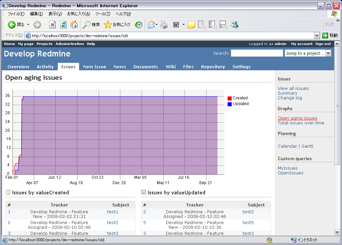Switch to the Overview tab
The image size is (342, 245).
tap(18, 67)
